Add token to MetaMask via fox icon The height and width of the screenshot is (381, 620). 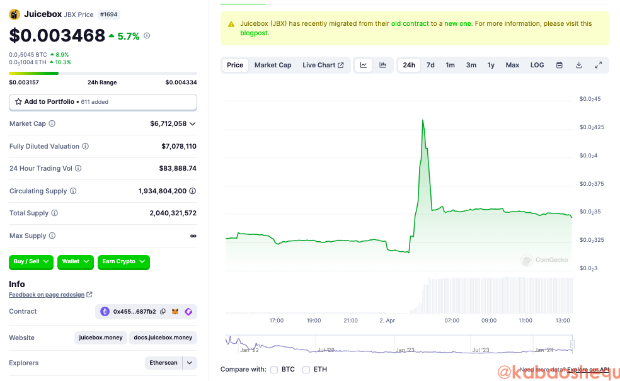[176, 312]
